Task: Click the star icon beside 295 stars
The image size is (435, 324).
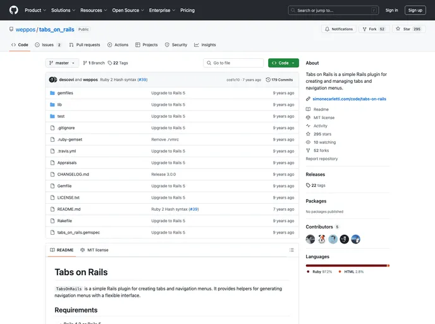Action: click(308, 134)
